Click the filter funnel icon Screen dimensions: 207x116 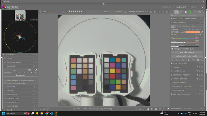point(40,12)
